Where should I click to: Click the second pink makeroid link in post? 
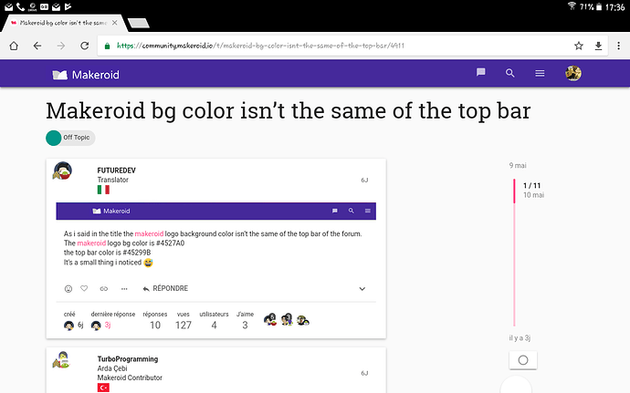pyautogui.click(x=91, y=243)
